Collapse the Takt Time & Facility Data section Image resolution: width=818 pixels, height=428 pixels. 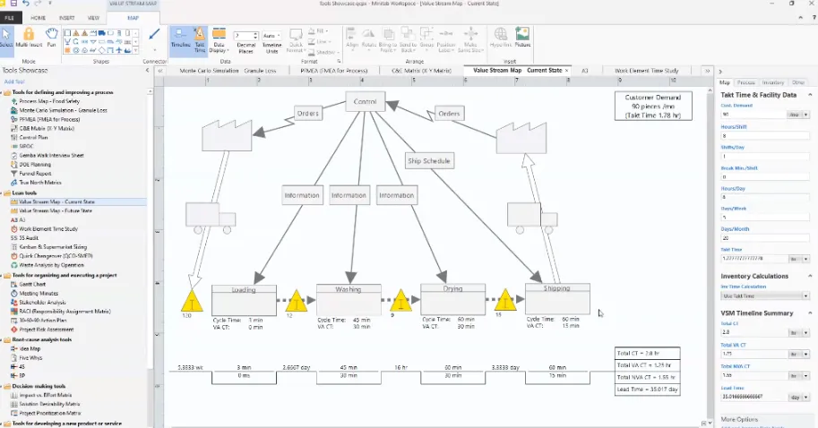click(810, 95)
